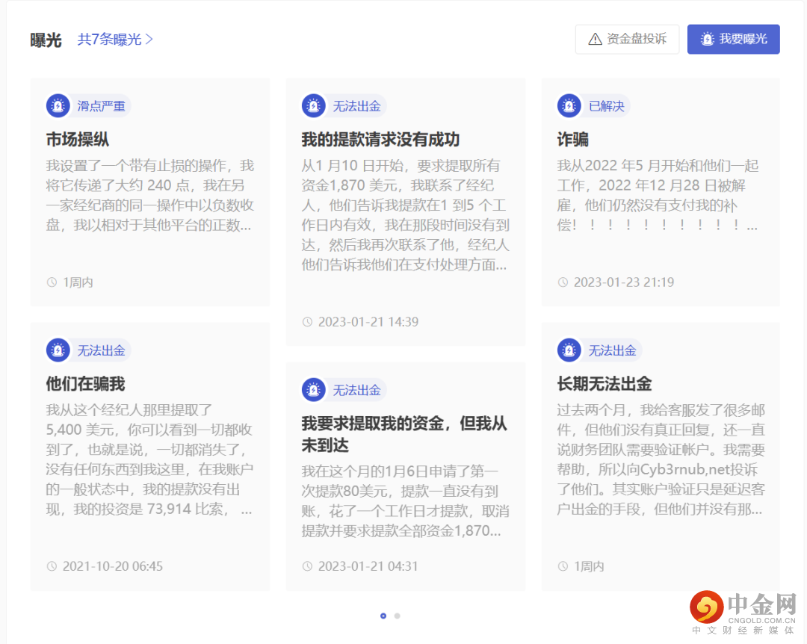Open the 我的提款请求没有成功 post title
The height and width of the screenshot is (644, 807).
(380, 139)
